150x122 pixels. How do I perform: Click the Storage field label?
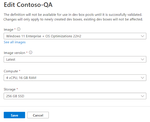[9, 89]
